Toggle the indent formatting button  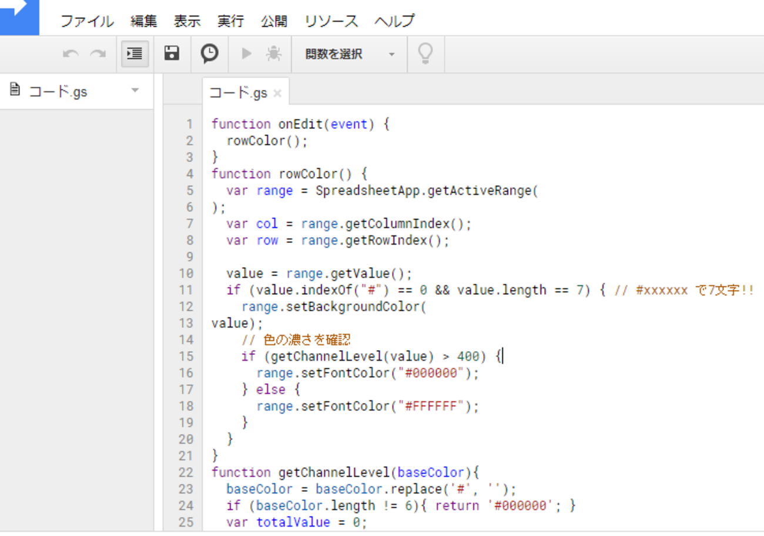[x=135, y=54]
